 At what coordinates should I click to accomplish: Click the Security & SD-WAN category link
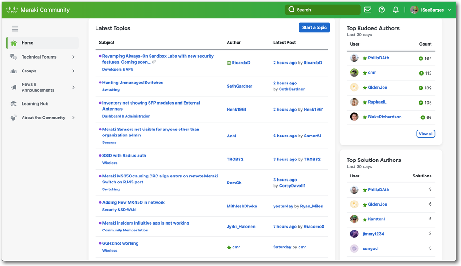tap(119, 210)
